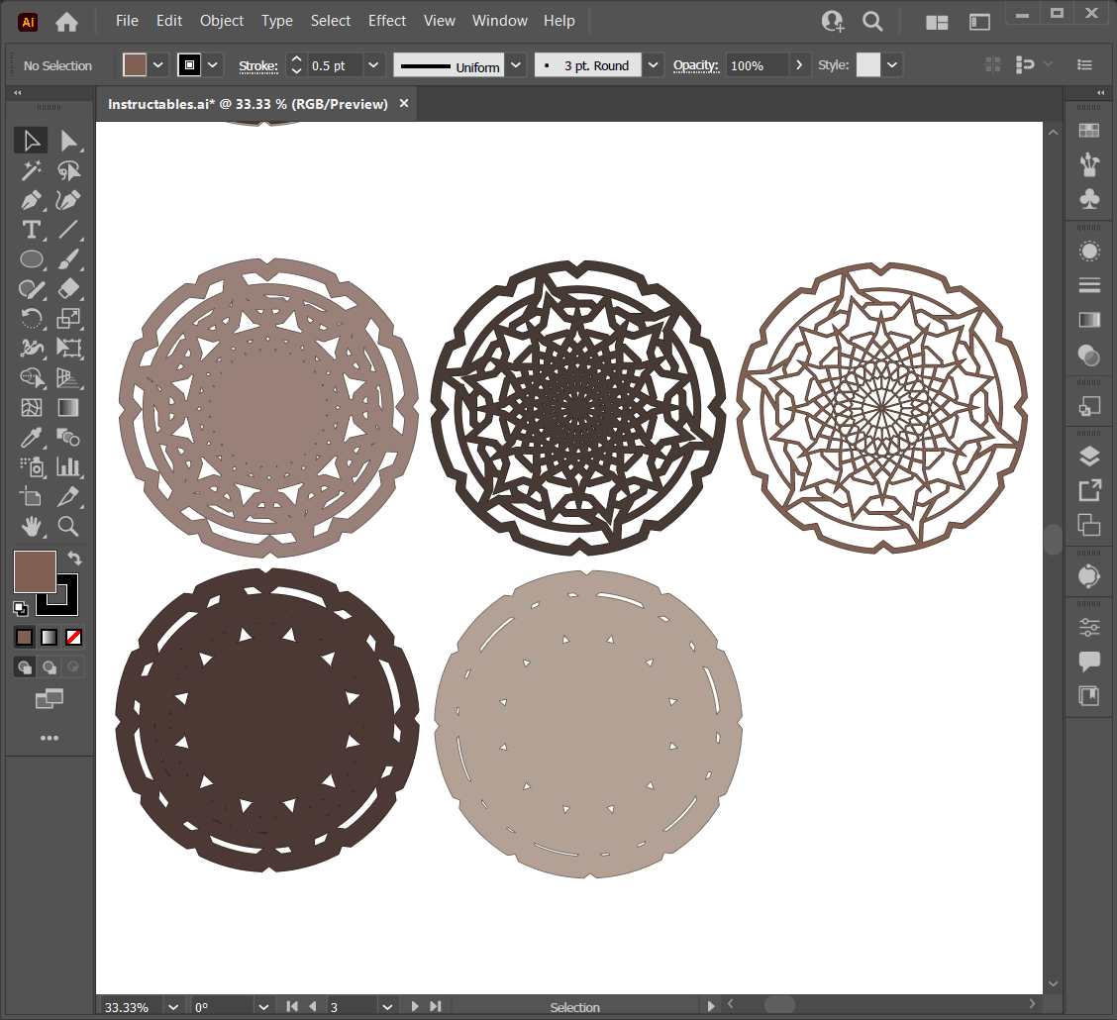Open rotation angle dropdown
The height and width of the screenshot is (1020, 1117).
pyautogui.click(x=263, y=1006)
